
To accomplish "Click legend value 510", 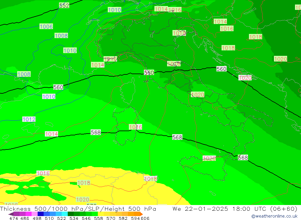I will click(x=49, y=218).
